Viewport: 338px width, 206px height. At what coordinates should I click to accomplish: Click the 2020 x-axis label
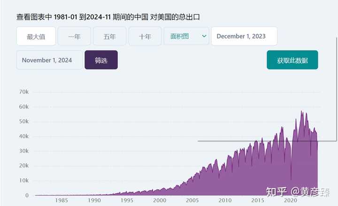pyautogui.click(x=291, y=200)
